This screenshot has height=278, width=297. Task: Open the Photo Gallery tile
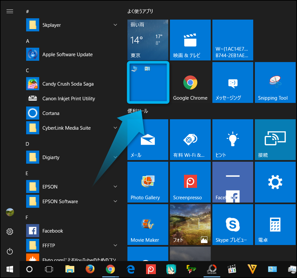click(148, 182)
